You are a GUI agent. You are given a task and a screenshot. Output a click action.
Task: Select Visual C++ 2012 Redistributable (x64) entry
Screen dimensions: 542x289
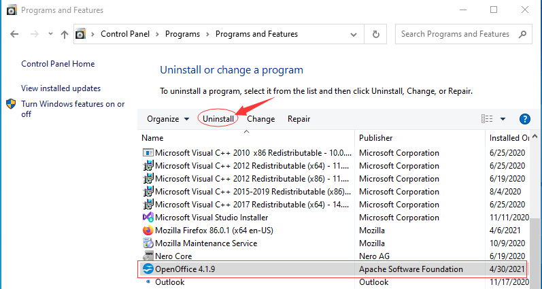(252, 166)
